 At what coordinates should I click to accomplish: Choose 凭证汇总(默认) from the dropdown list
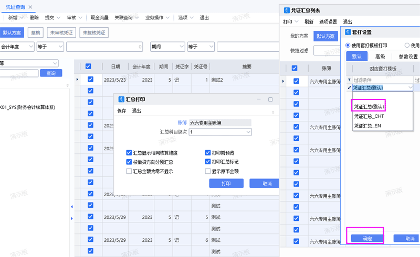coord(369,107)
